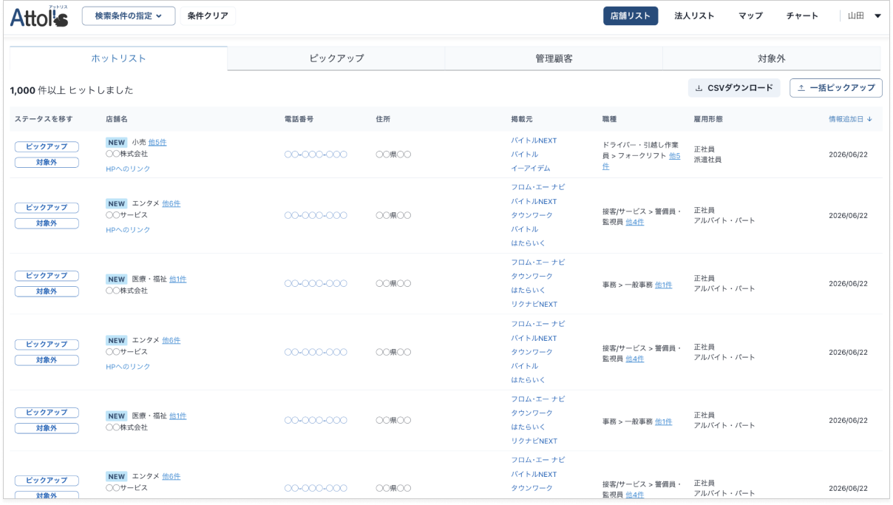Click the イーアイデム source link
The height and width of the screenshot is (505, 893).
531,168
